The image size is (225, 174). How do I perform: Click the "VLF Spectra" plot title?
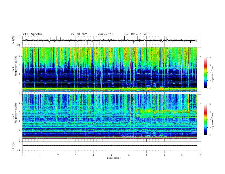click(x=32, y=34)
